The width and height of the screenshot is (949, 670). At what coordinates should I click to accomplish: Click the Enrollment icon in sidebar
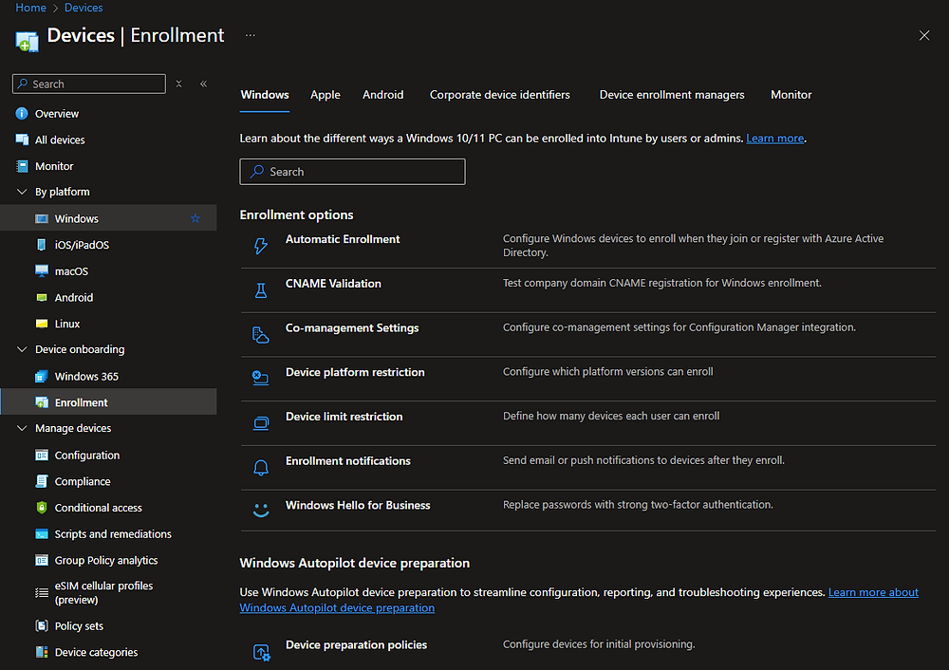[41, 402]
